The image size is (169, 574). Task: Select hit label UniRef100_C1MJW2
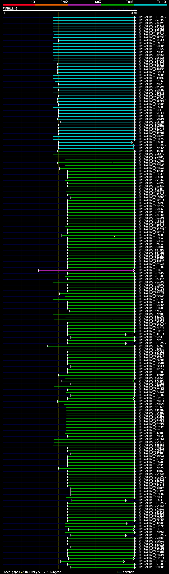152,247
